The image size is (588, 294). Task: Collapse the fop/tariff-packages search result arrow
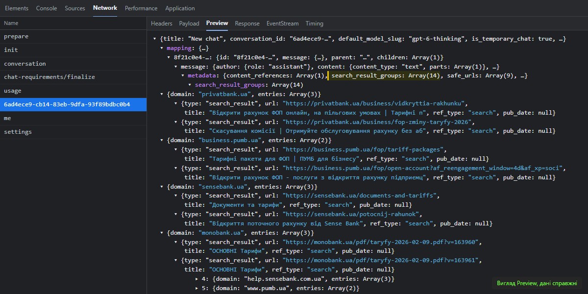176,149
